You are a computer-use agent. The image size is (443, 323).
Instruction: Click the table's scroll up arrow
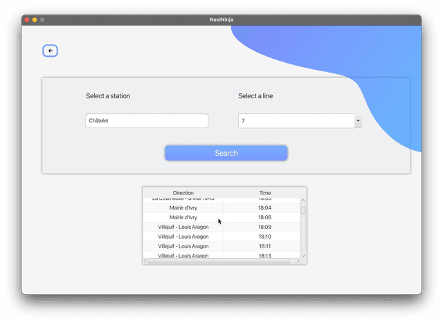click(x=303, y=200)
